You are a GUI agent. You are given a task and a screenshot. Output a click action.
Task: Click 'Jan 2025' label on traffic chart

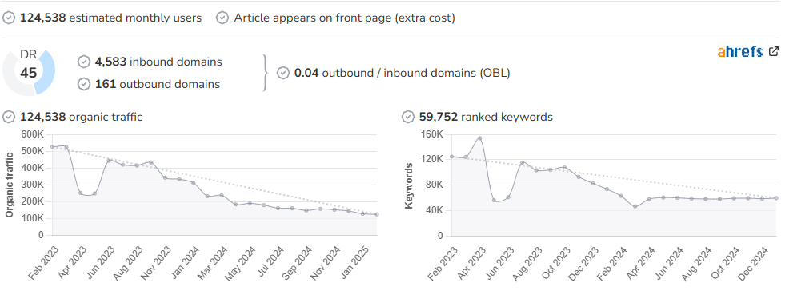(356, 261)
